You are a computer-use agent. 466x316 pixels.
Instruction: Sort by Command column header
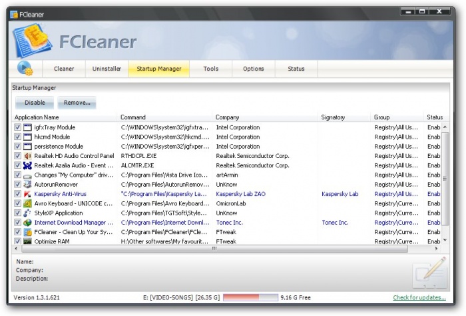tap(164, 117)
